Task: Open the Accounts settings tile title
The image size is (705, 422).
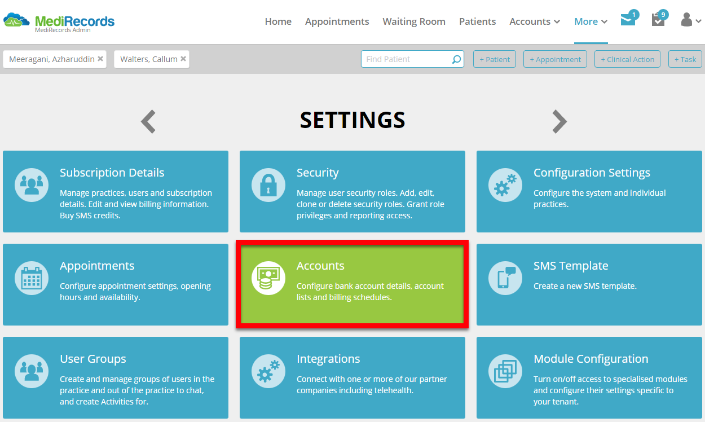Action: click(320, 266)
